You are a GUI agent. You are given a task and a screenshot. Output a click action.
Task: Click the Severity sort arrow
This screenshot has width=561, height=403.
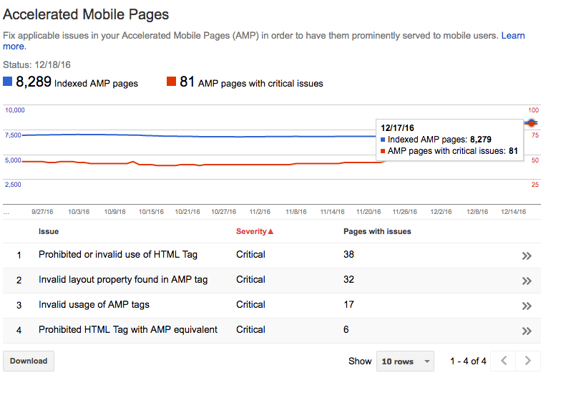[x=270, y=232]
